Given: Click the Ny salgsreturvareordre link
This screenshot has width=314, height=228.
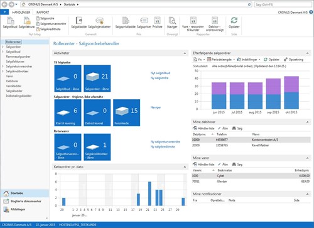Looking at the screenshot, I should click(x=165, y=142).
